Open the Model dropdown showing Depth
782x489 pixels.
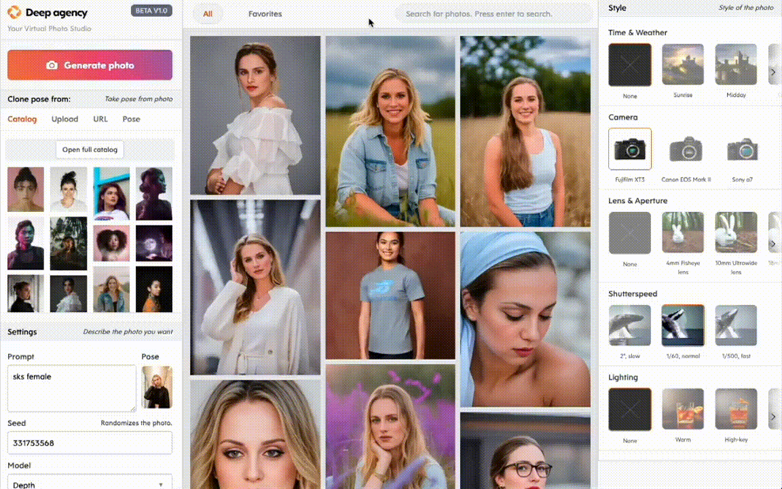coord(89,484)
